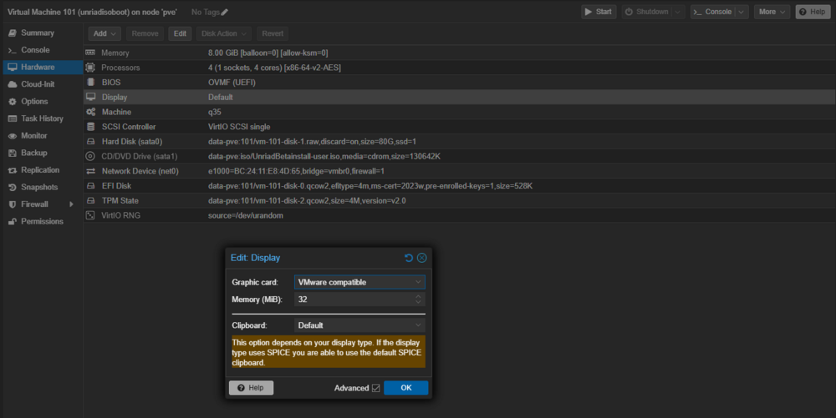Select the Hardware tab
This screenshot has width=836, height=418.
coord(41,67)
